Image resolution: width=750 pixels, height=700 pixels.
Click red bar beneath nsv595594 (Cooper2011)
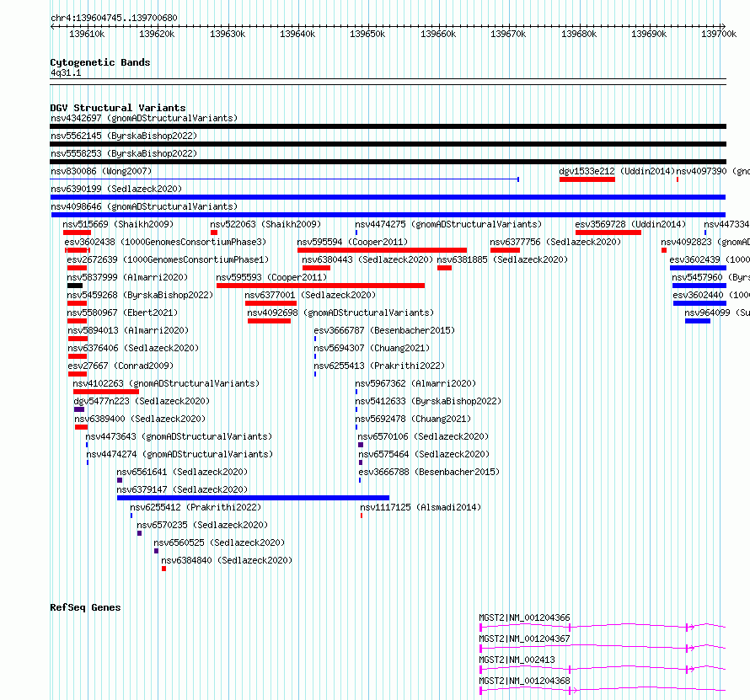pos(382,250)
